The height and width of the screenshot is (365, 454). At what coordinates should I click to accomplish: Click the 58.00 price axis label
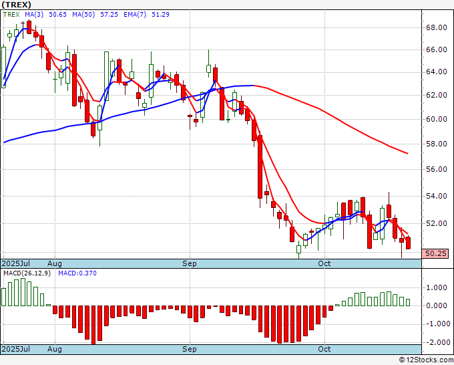tap(437, 144)
